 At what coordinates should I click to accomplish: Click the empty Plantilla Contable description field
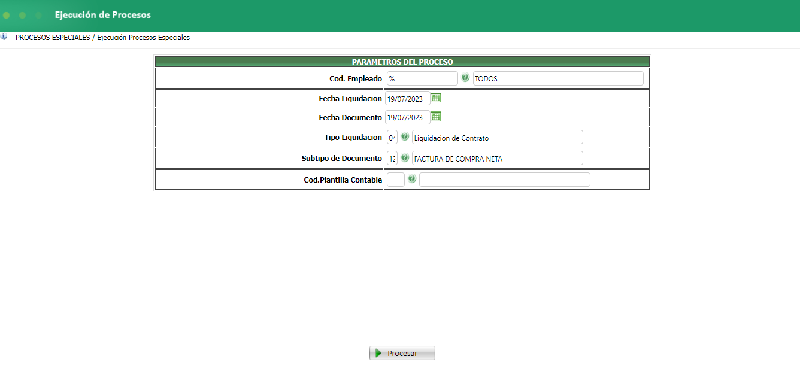click(x=505, y=180)
